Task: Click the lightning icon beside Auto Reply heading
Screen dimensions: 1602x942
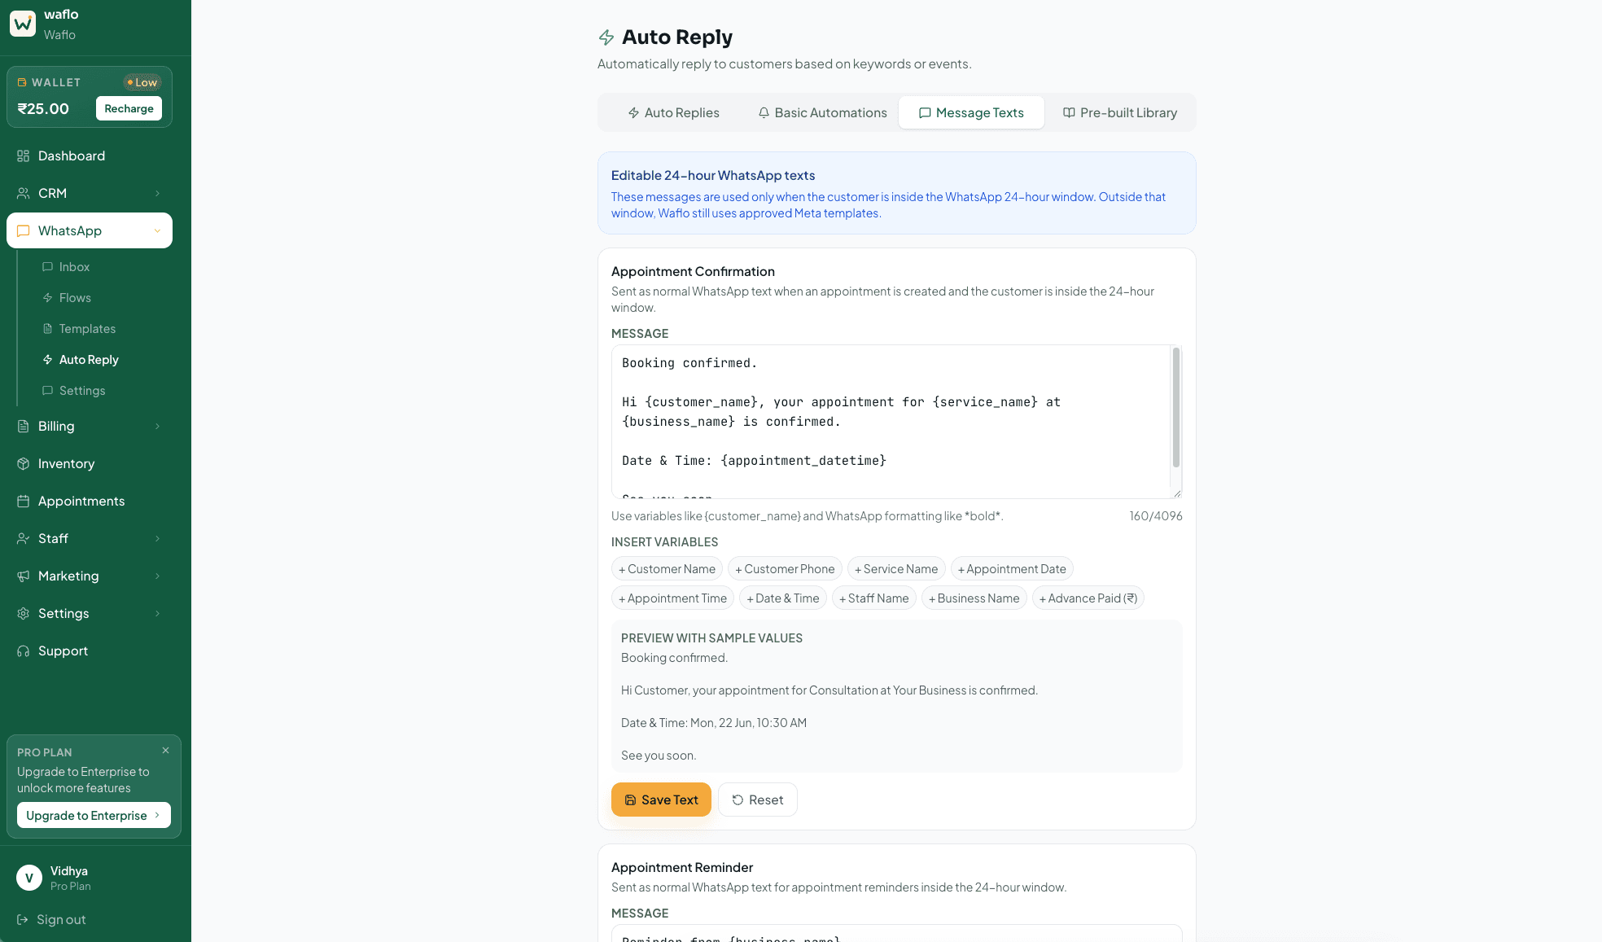Action: 606,37
